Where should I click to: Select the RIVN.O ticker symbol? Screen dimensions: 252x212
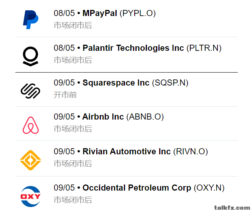191,152
